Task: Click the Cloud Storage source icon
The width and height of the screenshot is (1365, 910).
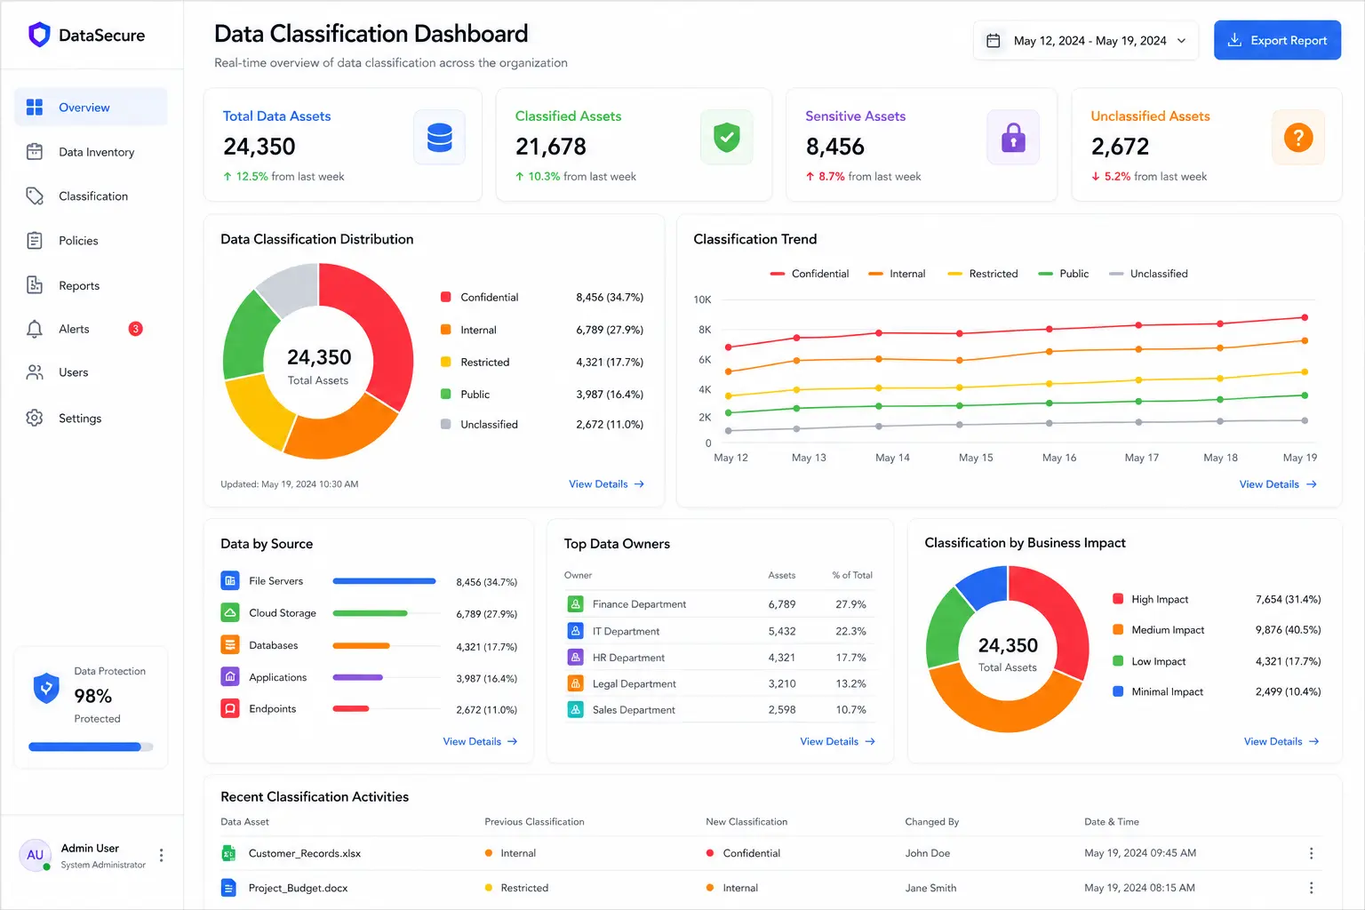Action: [x=230, y=613]
